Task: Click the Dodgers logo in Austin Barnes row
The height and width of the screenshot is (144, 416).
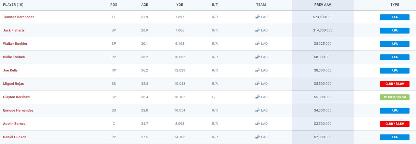Action: point(257,124)
